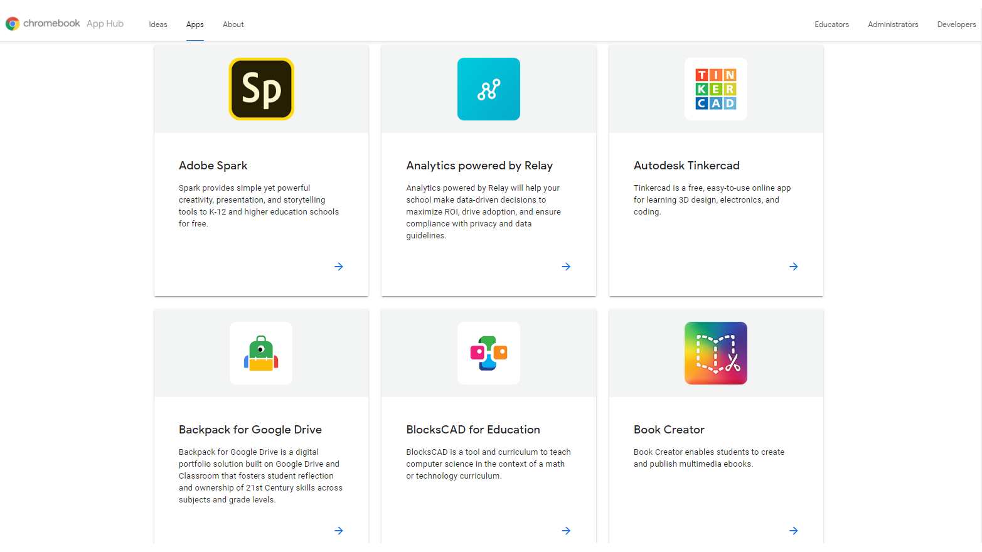Screen dimensions: 982x552
Task: Click the chromebook App Hub title
Action: click(73, 24)
